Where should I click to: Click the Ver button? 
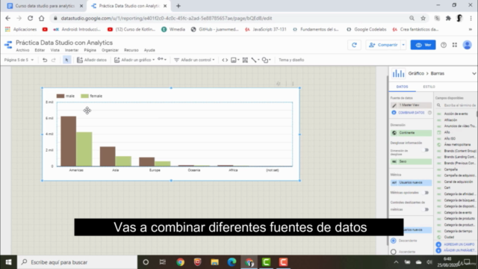[x=423, y=45]
